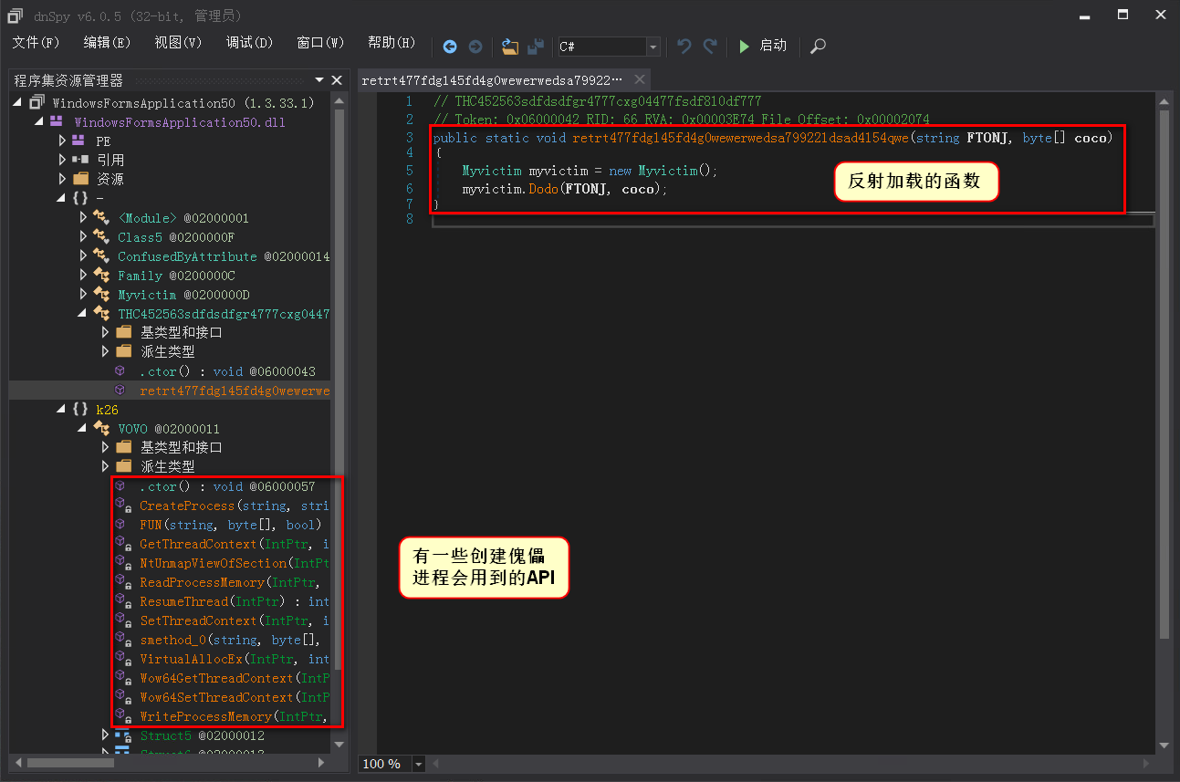Select the VOVO class icon
Viewport: 1180px width, 782px height.
pos(101,429)
